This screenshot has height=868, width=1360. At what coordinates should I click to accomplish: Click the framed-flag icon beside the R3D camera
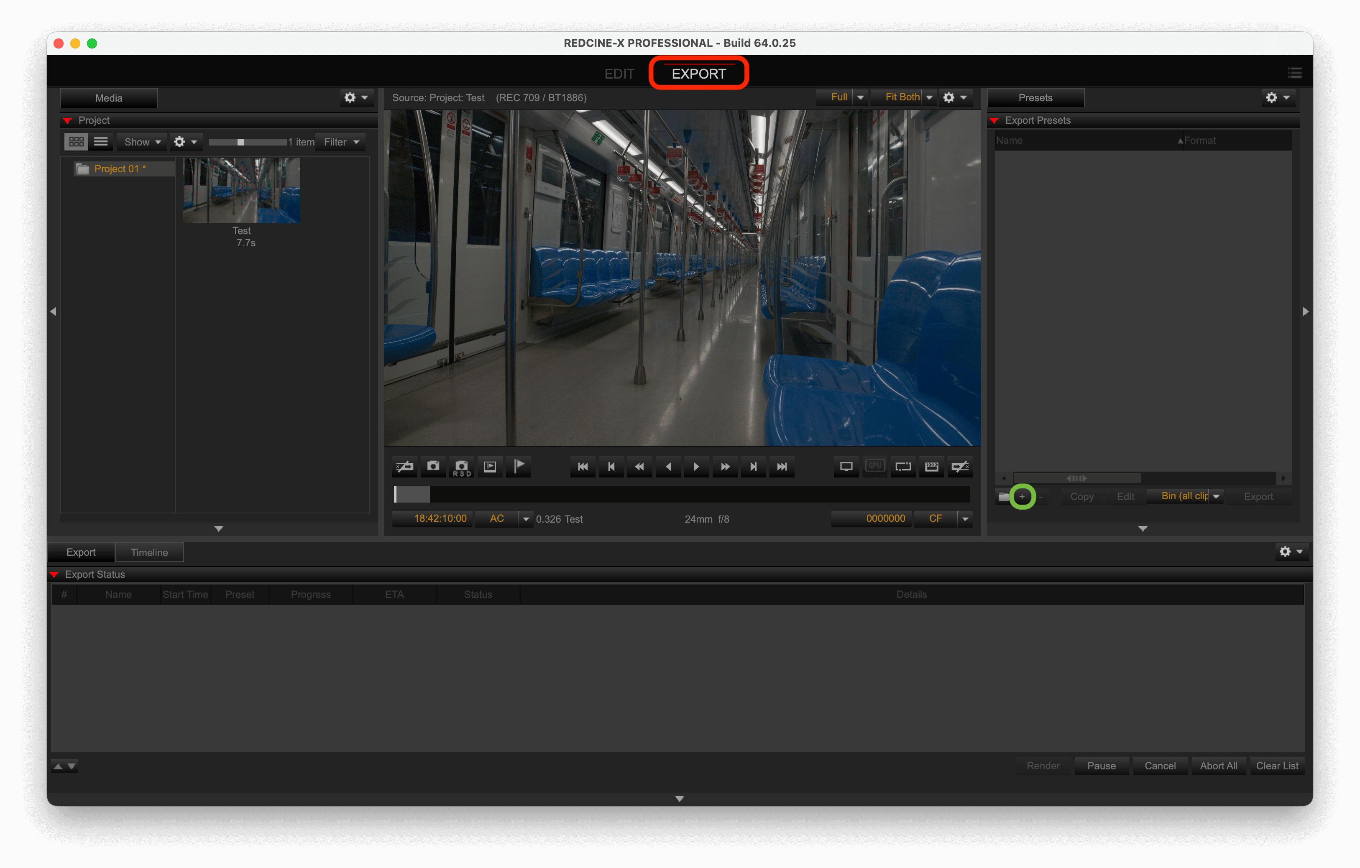(x=490, y=467)
